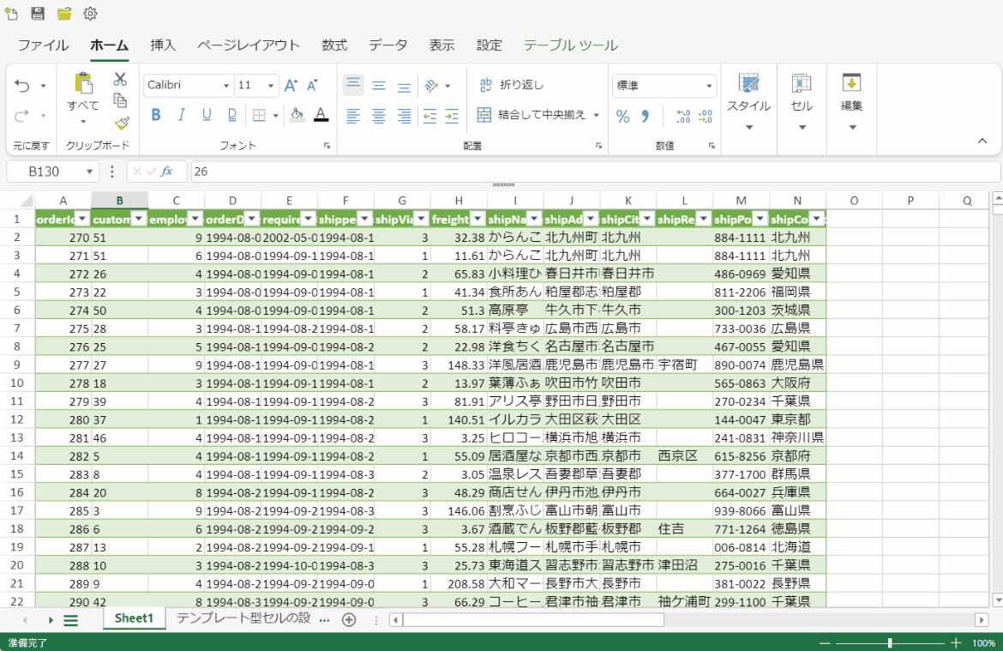Toggle bold formatting
This screenshot has width=1003, height=651.
(x=155, y=115)
